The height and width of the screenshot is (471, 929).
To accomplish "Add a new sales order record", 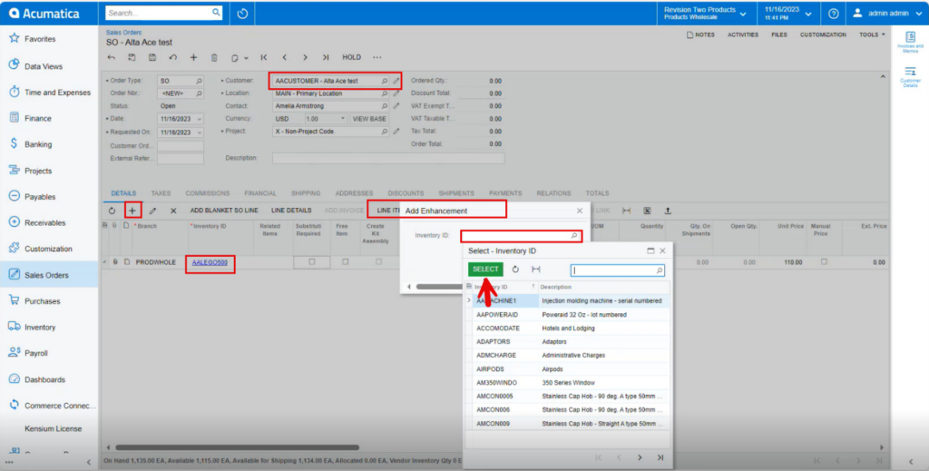I will pos(193,57).
